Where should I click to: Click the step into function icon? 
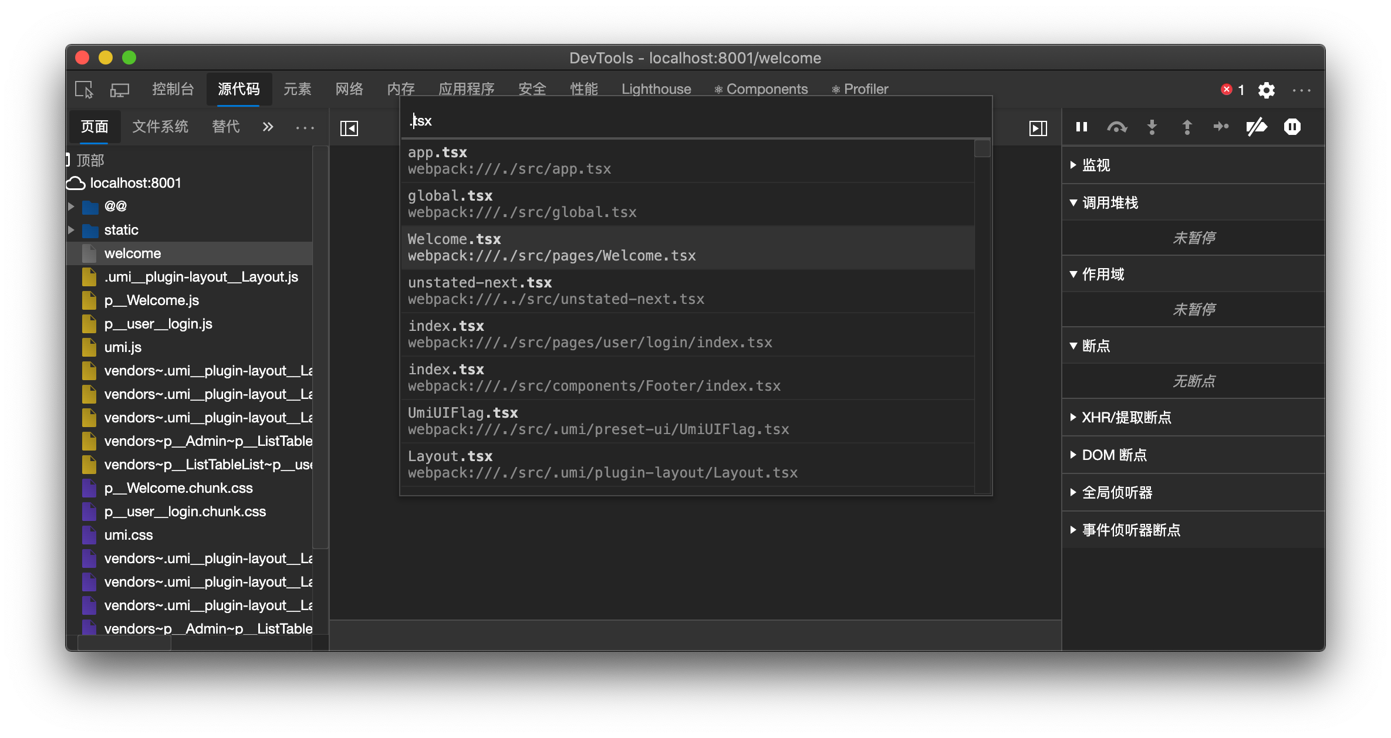(1152, 127)
